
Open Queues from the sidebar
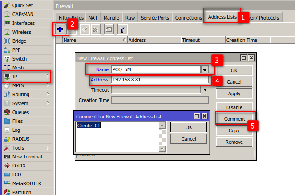point(20,112)
